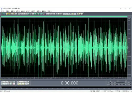The height and width of the screenshot is (99, 132).
Task: Pause playback with the Pause button
Action: [x=8, y=82]
